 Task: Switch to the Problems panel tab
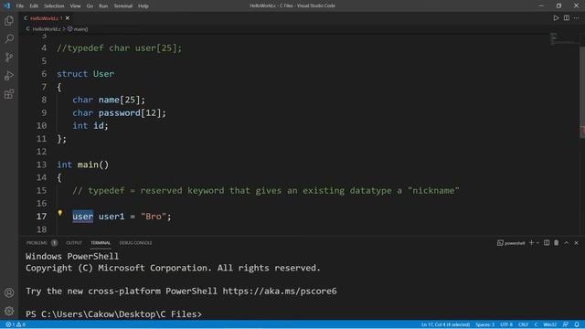[41, 243]
